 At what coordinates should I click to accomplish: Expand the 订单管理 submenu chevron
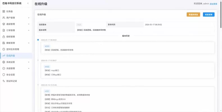(29, 30)
